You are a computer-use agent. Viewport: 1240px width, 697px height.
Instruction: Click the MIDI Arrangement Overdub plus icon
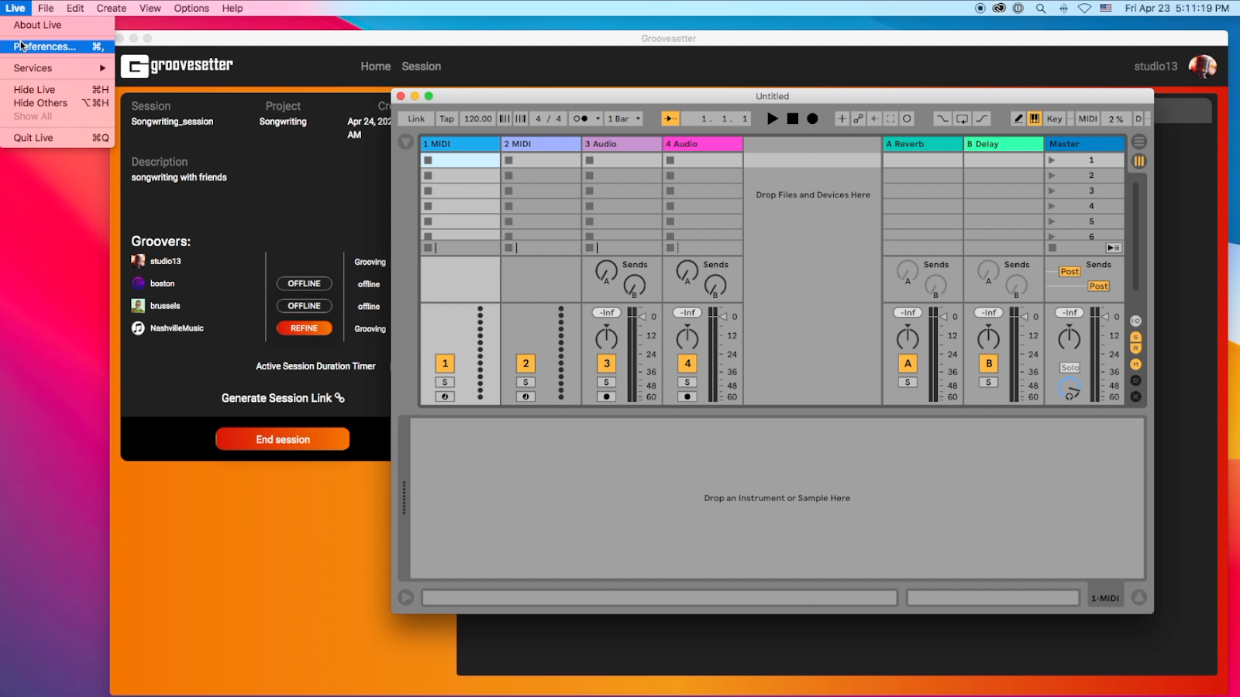842,118
